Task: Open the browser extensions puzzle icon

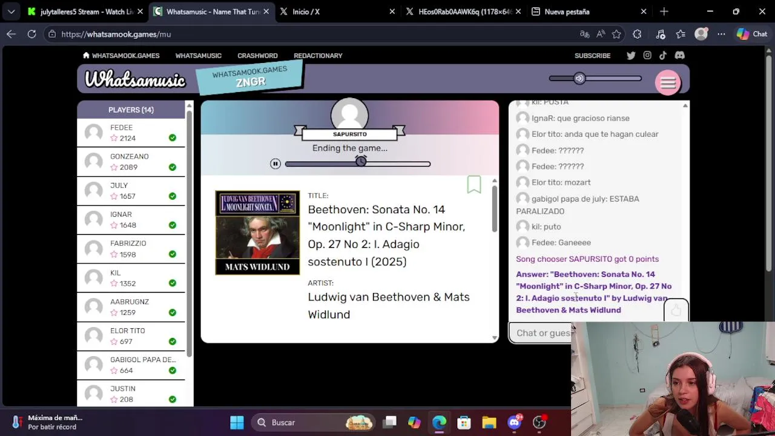Action: pos(637,34)
